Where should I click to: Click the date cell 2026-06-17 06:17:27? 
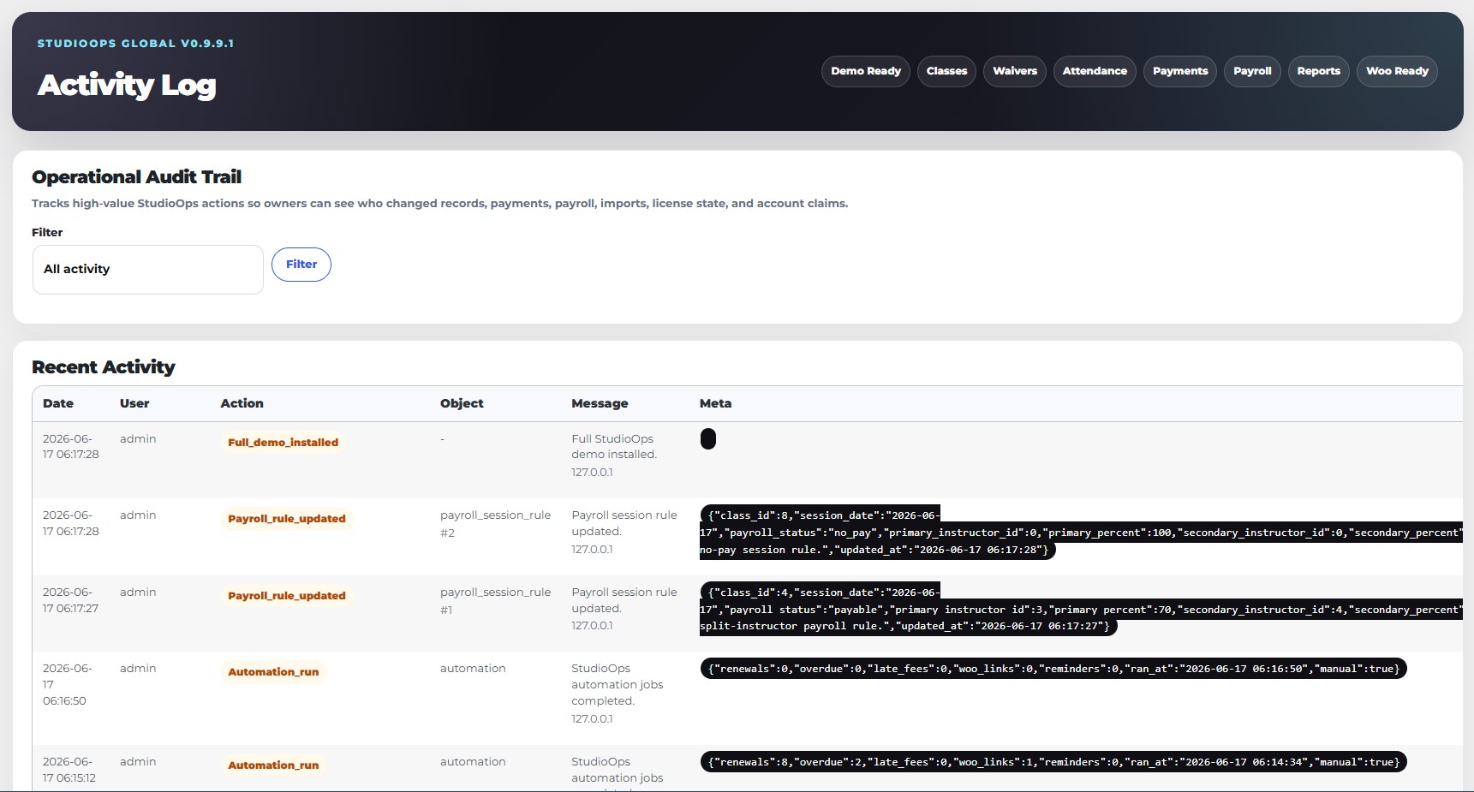(71, 600)
